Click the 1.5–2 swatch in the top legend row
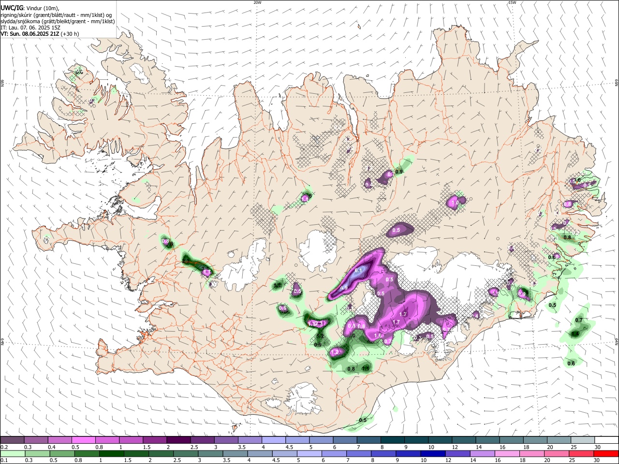Viewport: 619px width, 464px height. pos(154,440)
